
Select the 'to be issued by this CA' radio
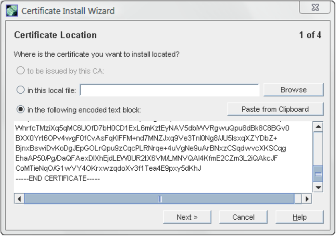click(x=21, y=70)
